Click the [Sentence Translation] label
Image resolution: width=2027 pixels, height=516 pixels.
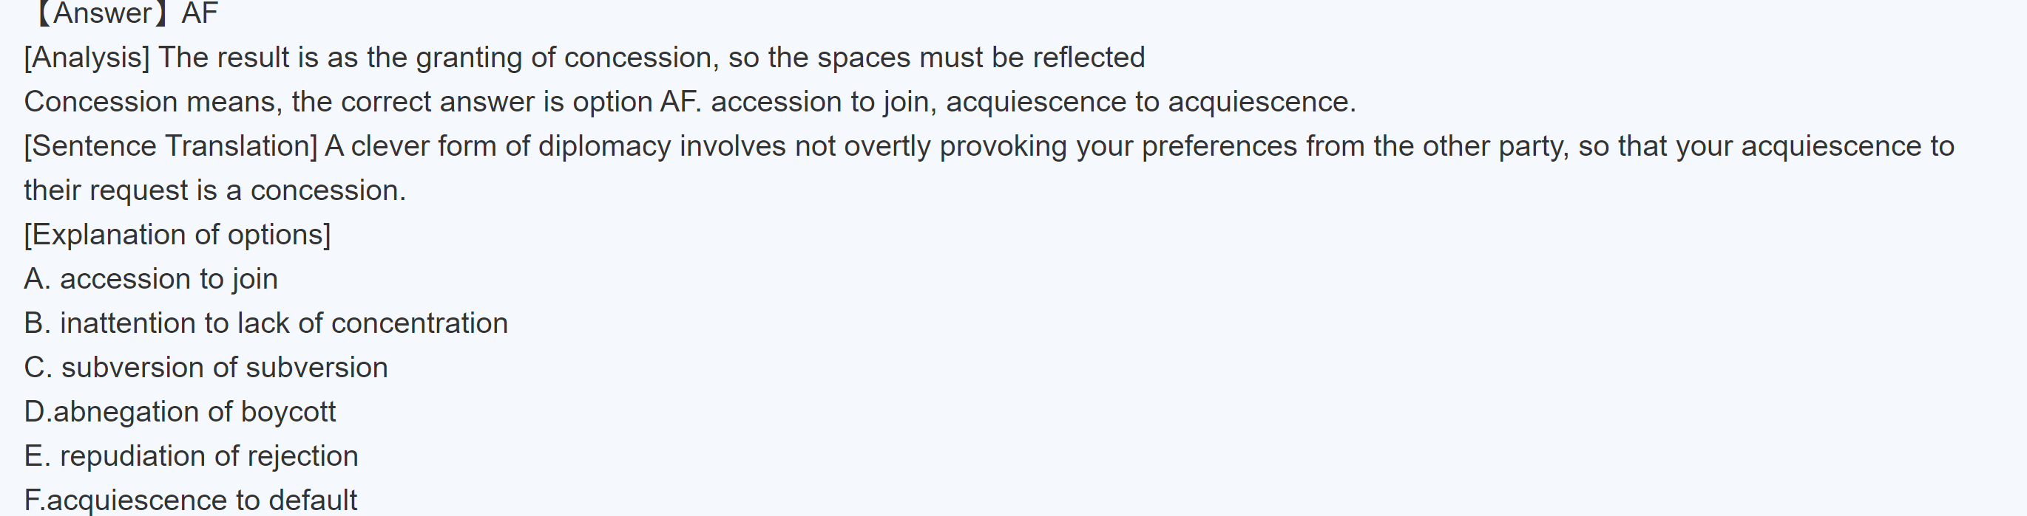point(170,146)
